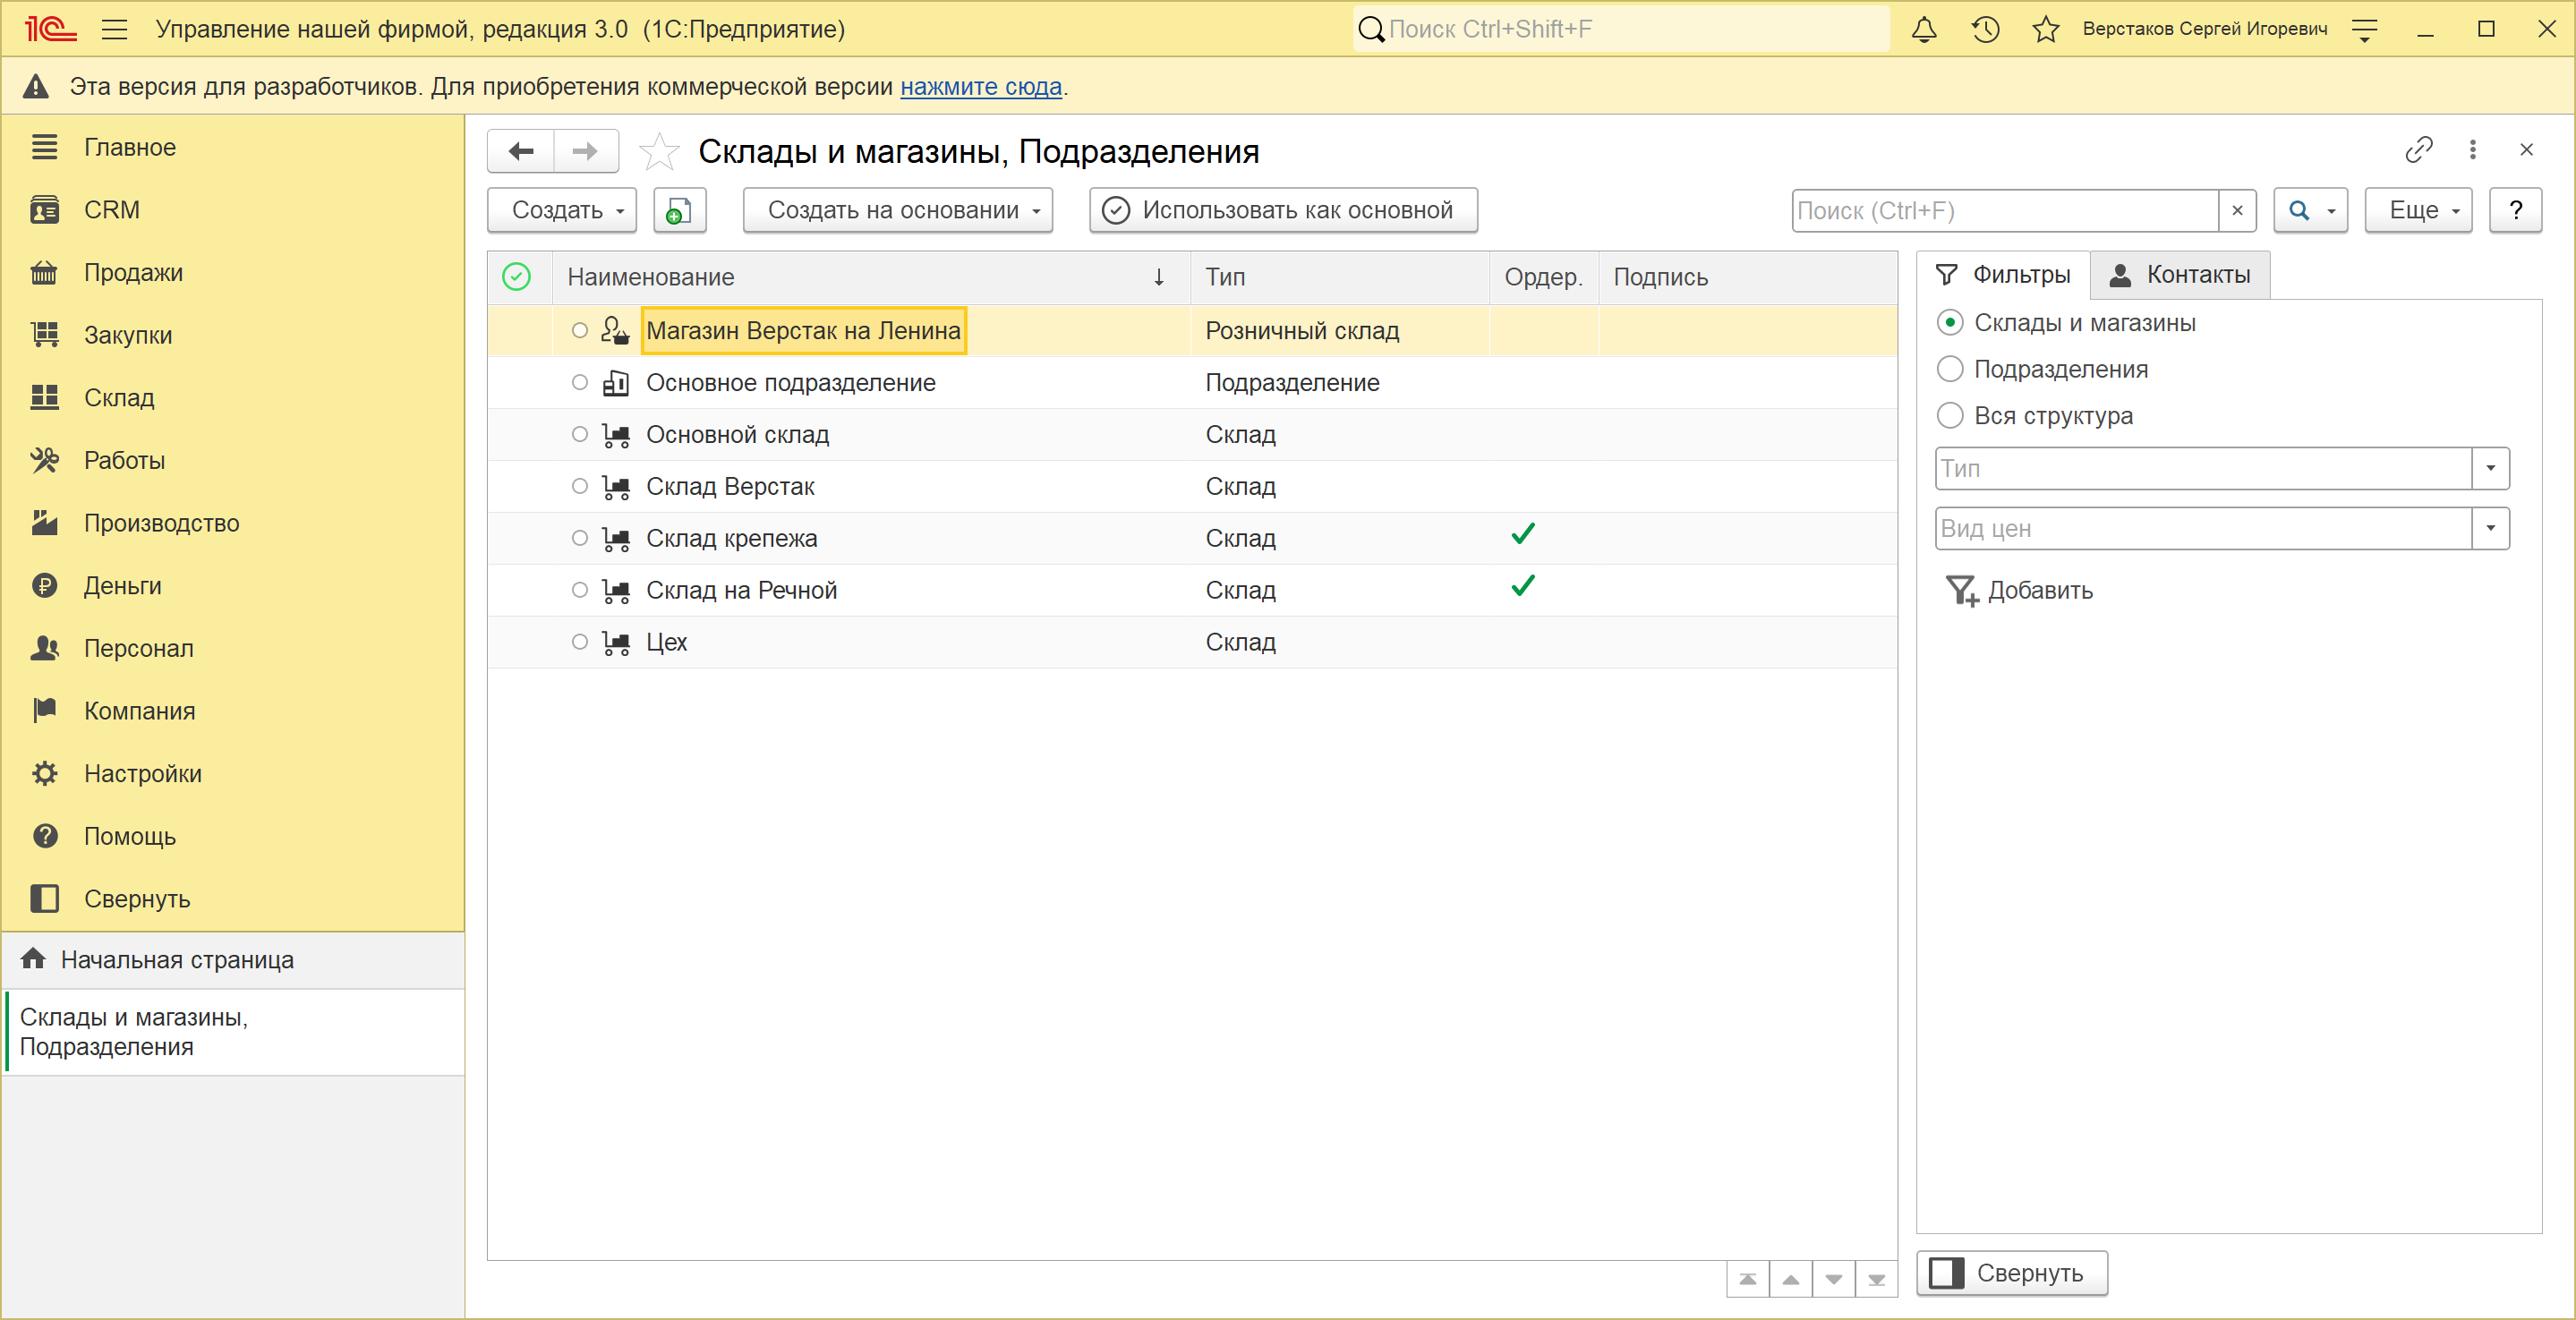Expand the Создать на основании dropdown
The width and height of the screenshot is (2576, 1320).
coord(897,210)
